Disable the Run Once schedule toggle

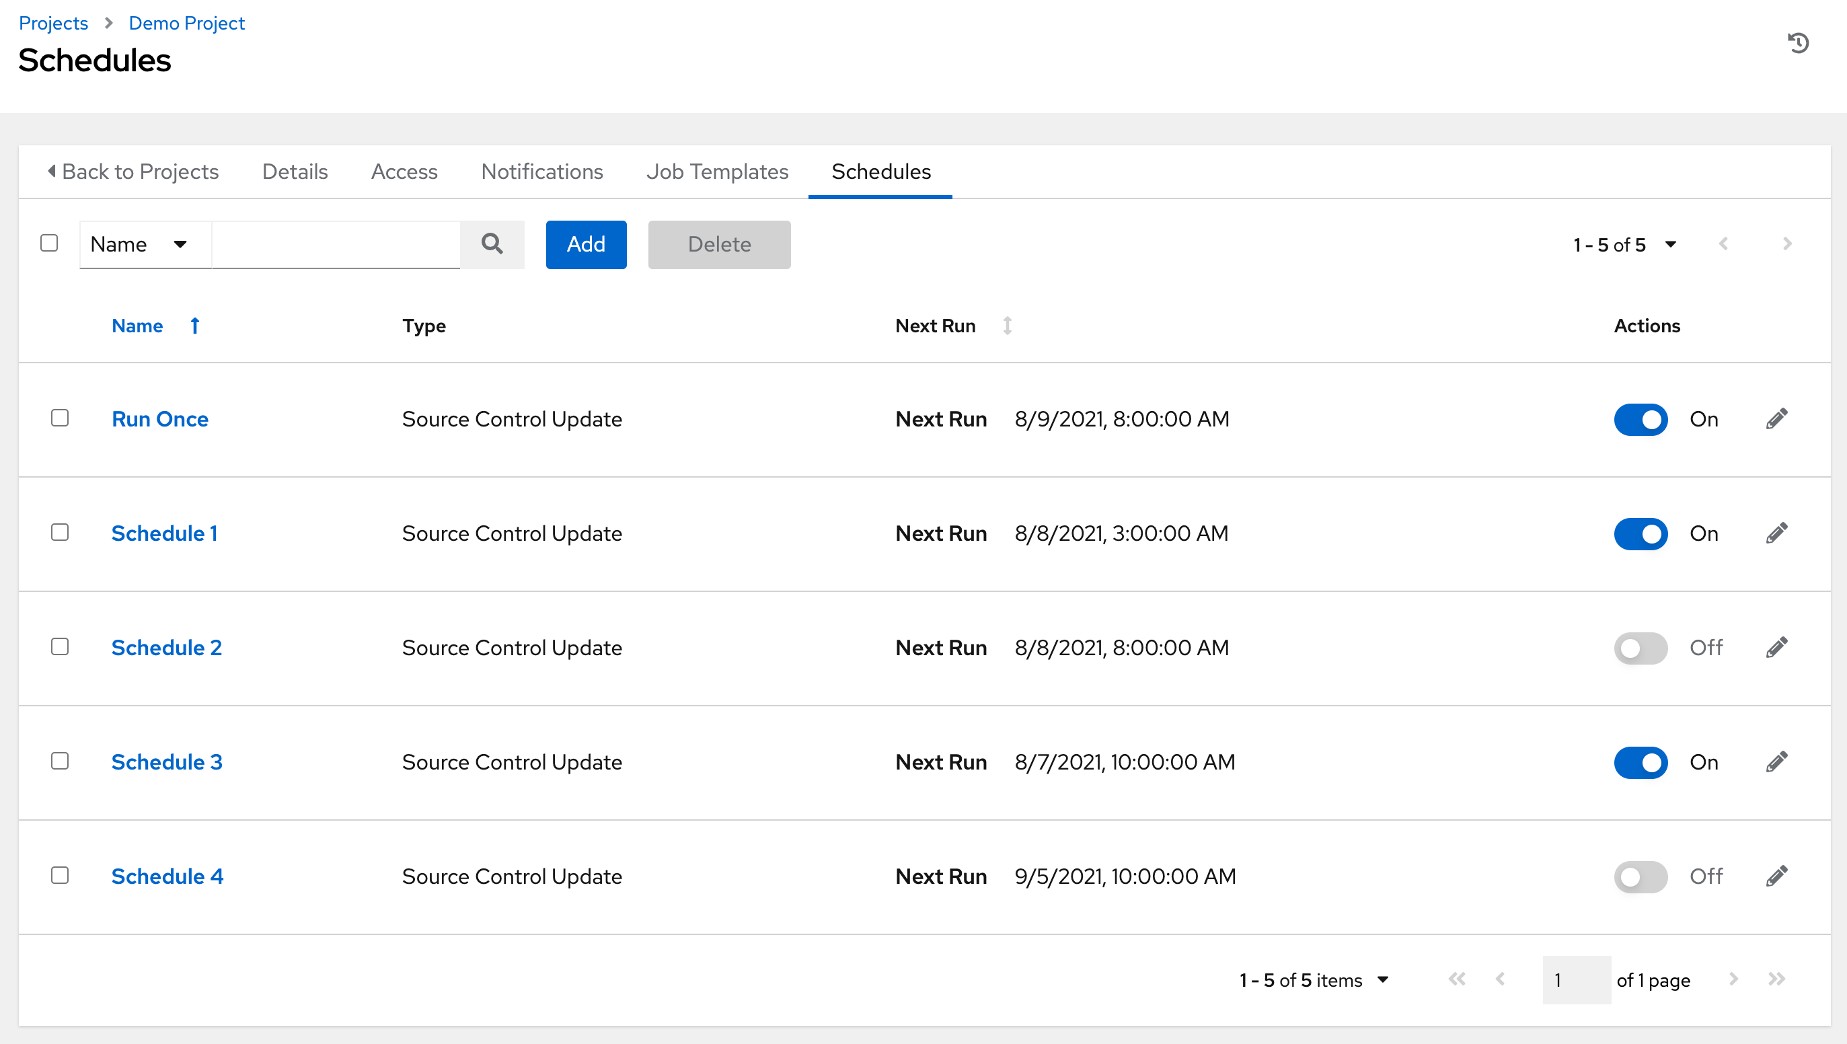point(1641,420)
